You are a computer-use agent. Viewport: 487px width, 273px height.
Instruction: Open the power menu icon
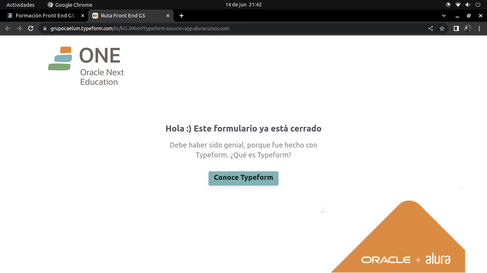478,5
